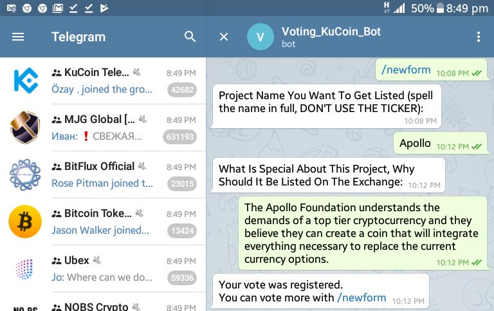Open the Ubex group conversation
Viewport: 494px width, 311px height.
tap(103, 269)
